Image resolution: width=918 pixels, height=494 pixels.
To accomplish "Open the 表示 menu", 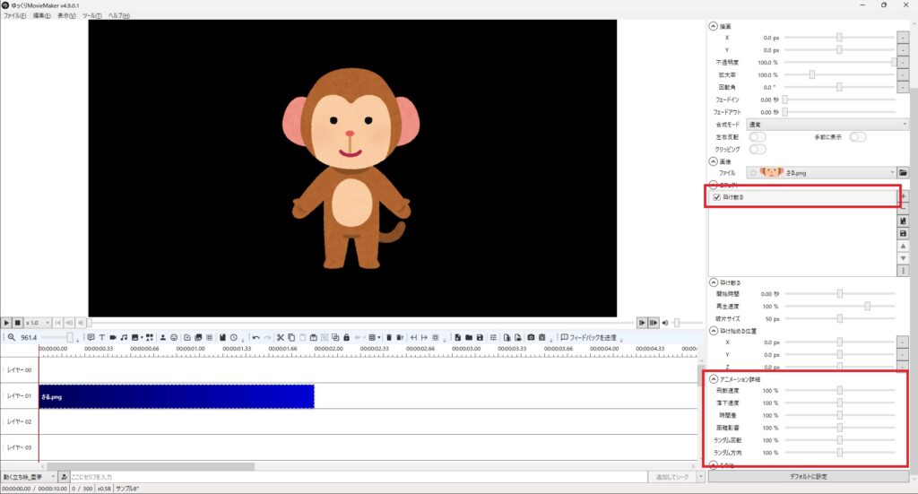I will 66,16.
